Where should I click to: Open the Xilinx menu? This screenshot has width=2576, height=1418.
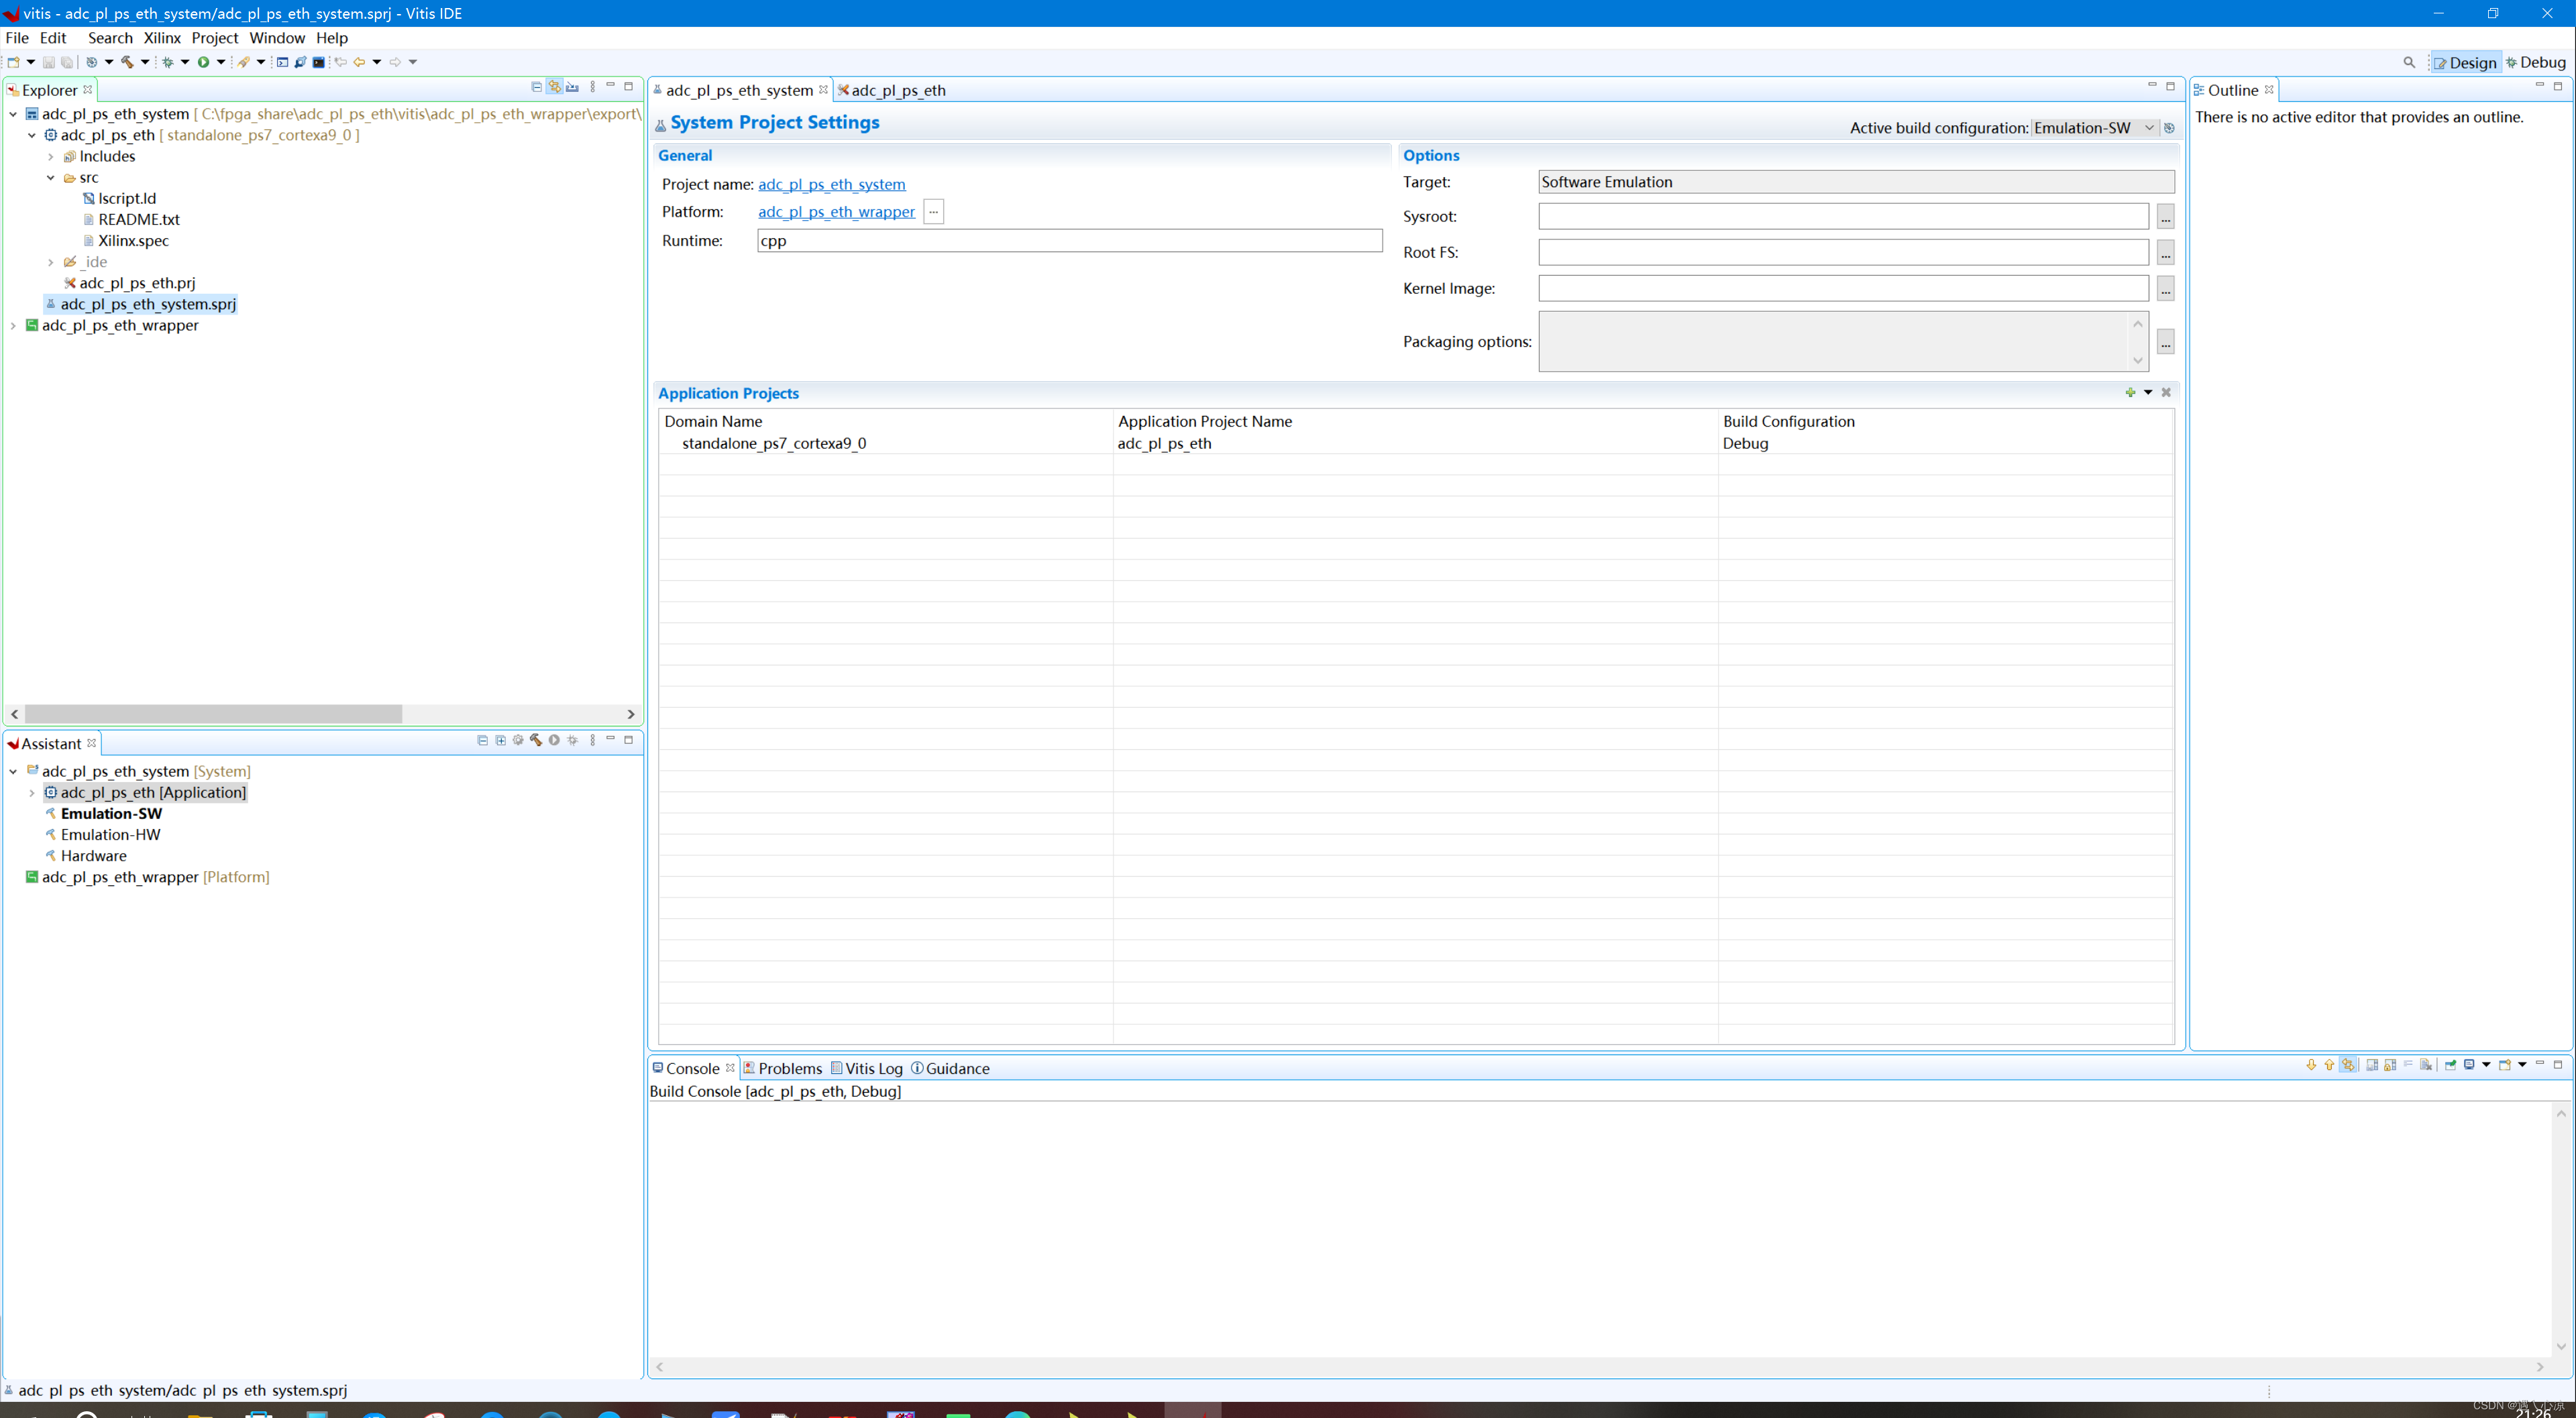[x=162, y=38]
